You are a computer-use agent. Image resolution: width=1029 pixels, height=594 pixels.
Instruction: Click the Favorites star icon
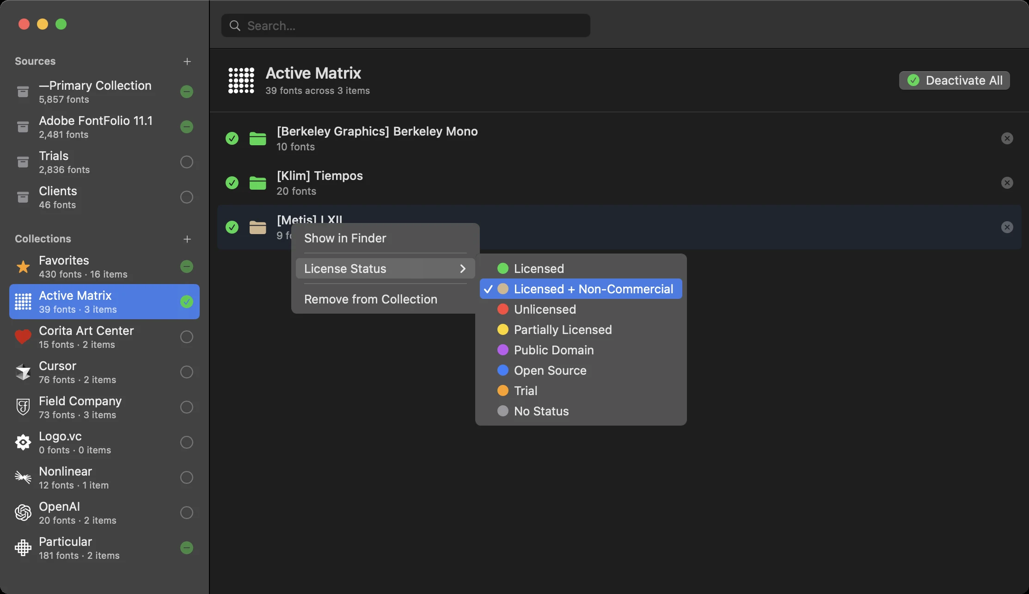[x=23, y=267]
